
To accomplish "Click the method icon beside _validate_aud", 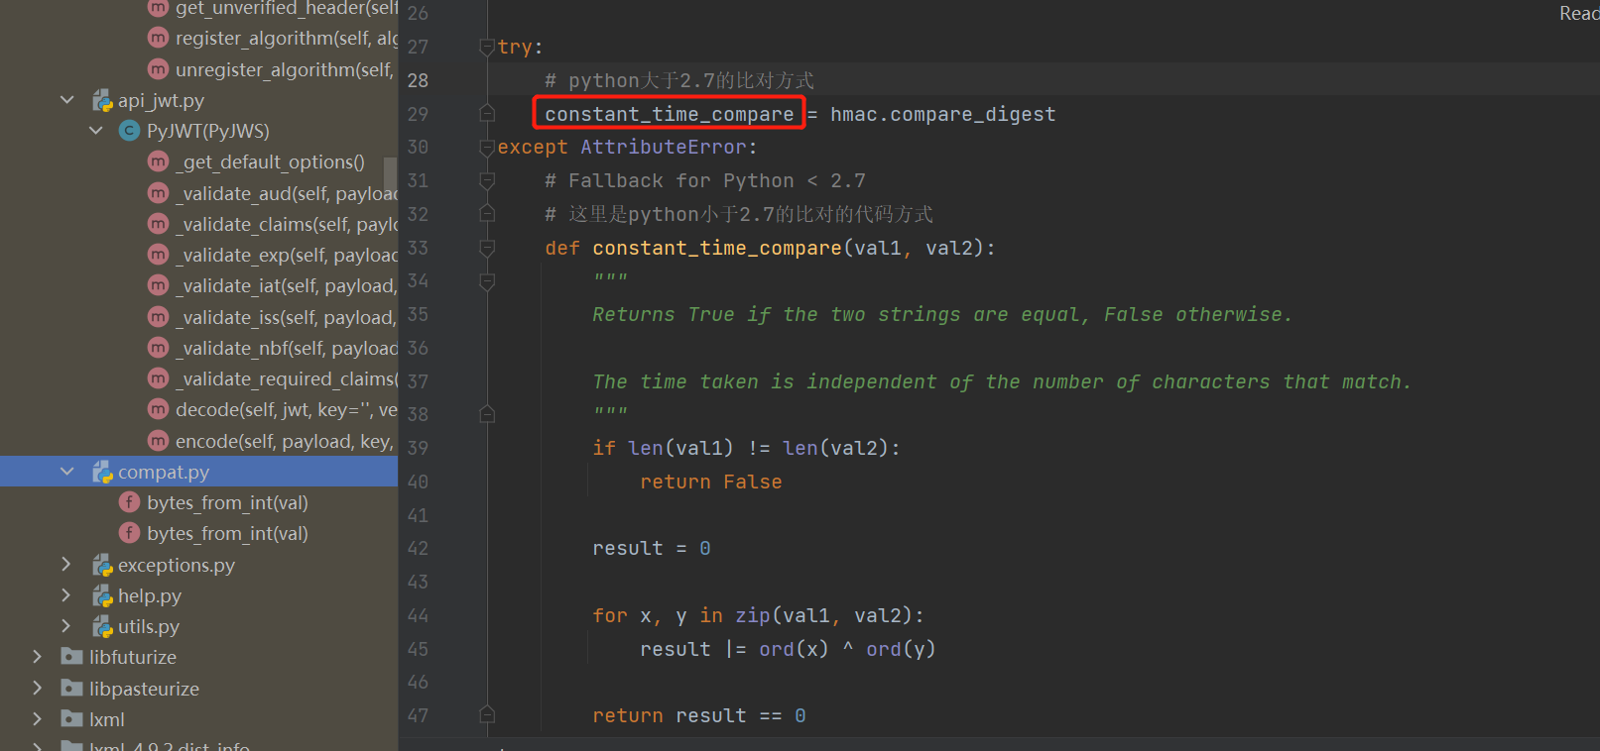I will (x=158, y=192).
